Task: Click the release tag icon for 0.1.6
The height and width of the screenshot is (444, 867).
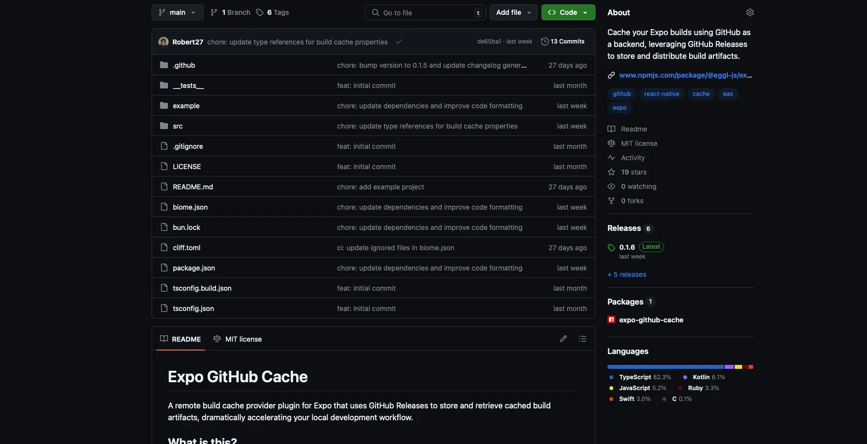Action: point(611,247)
